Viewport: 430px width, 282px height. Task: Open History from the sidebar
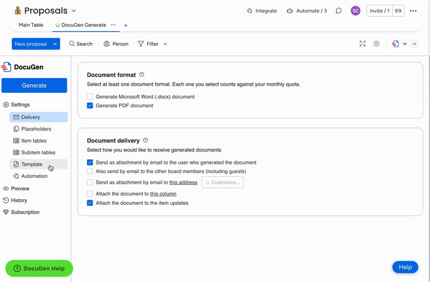[x=15, y=200]
